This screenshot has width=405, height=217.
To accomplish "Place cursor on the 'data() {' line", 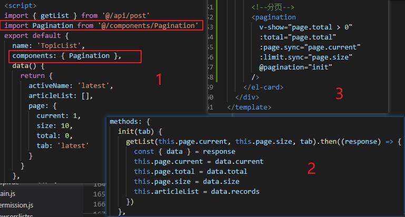I will [28, 66].
